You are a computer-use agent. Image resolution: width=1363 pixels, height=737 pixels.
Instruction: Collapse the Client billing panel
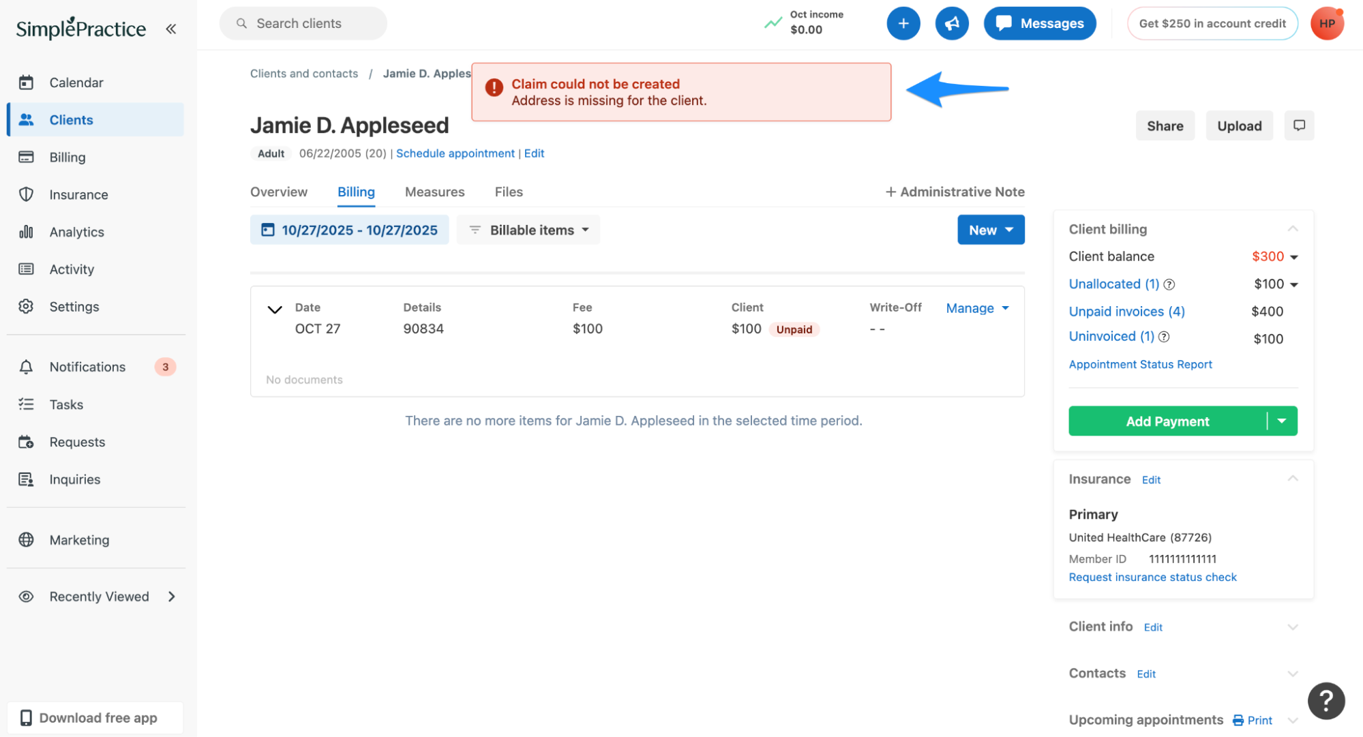(x=1293, y=228)
